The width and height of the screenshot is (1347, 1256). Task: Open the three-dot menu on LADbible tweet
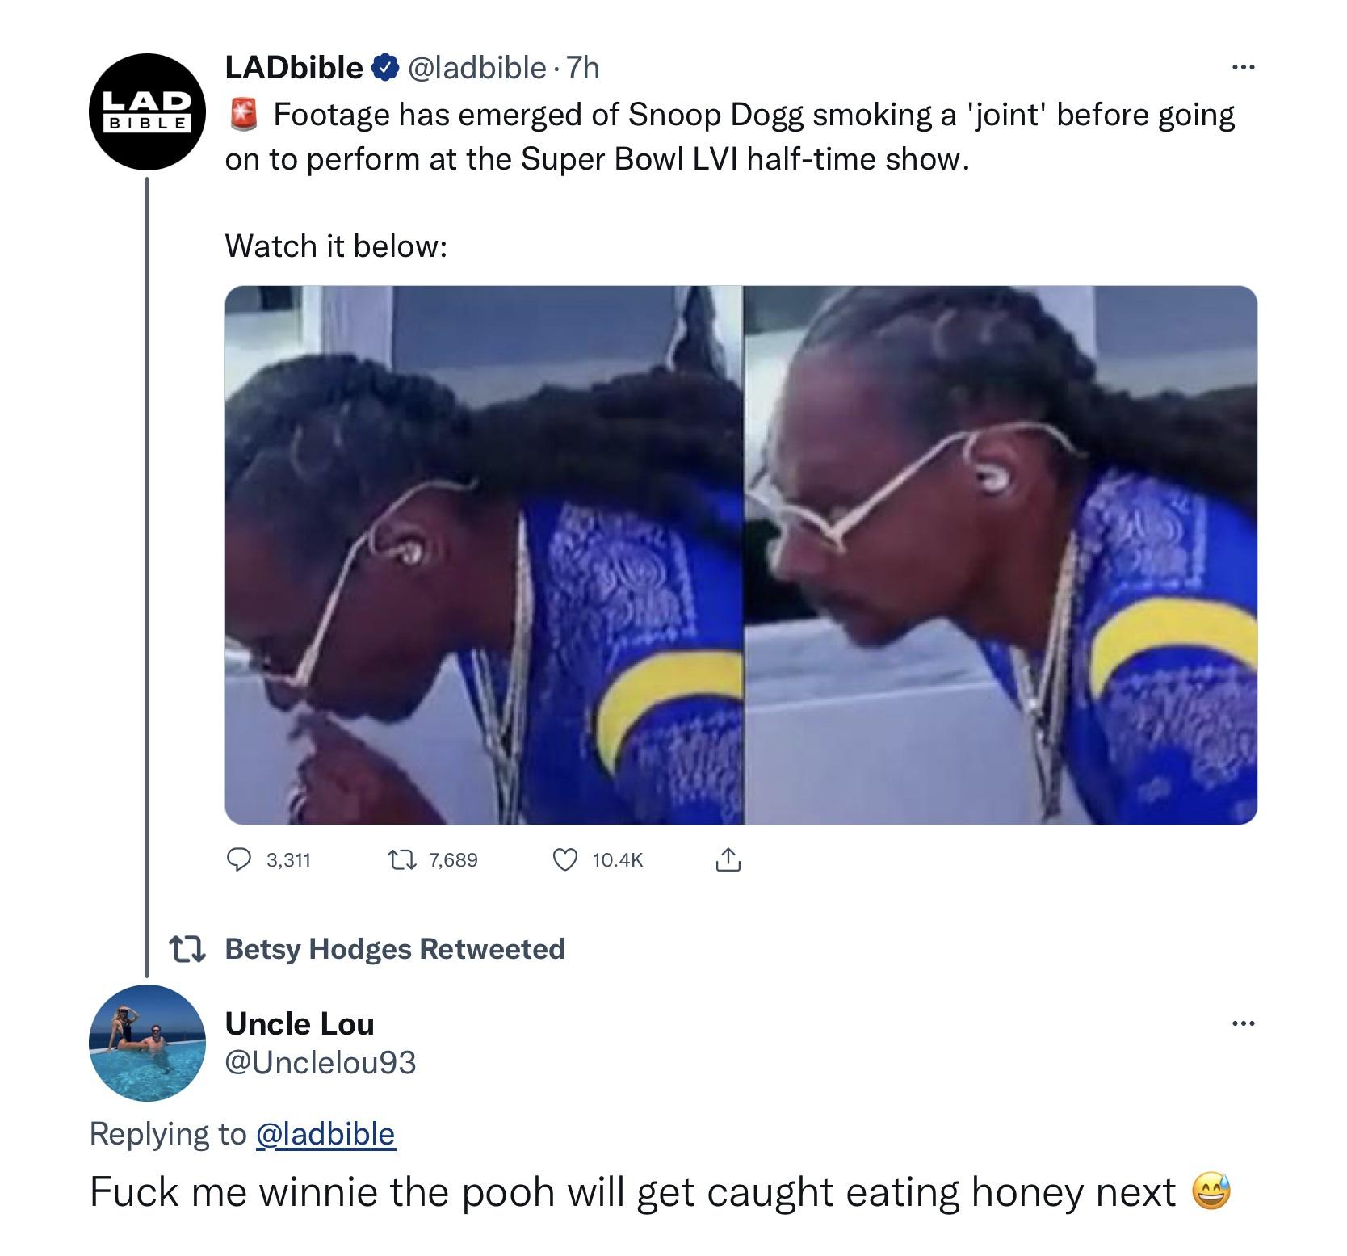1243,68
